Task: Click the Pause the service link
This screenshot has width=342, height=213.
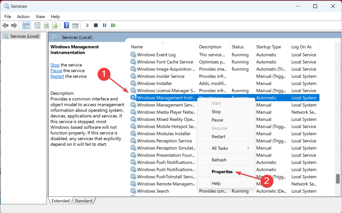Action: [x=56, y=71]
